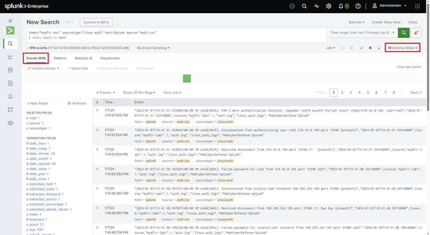Select the green timeline bar
This screenshot has height=235, width=430.
point(187,78)
